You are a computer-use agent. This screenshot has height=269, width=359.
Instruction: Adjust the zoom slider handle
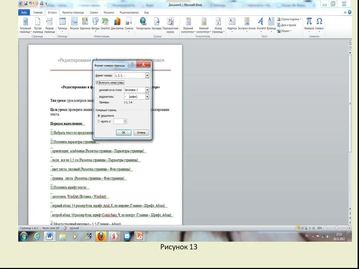click(x=336, y=228)
